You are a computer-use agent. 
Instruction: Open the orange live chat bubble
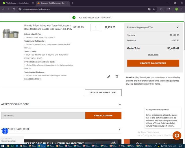click(177, 136)
